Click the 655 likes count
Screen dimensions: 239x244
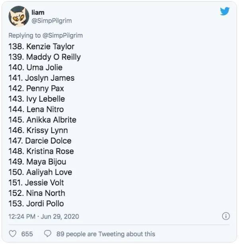coord(27,234)
